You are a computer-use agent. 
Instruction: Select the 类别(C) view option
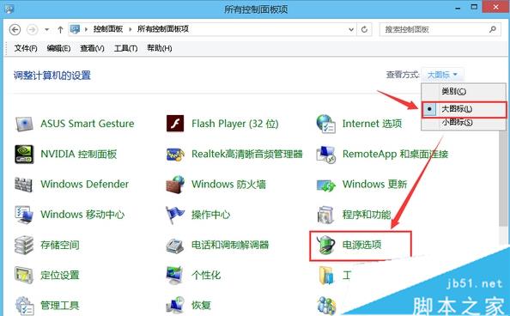click(x=464, y=91)
